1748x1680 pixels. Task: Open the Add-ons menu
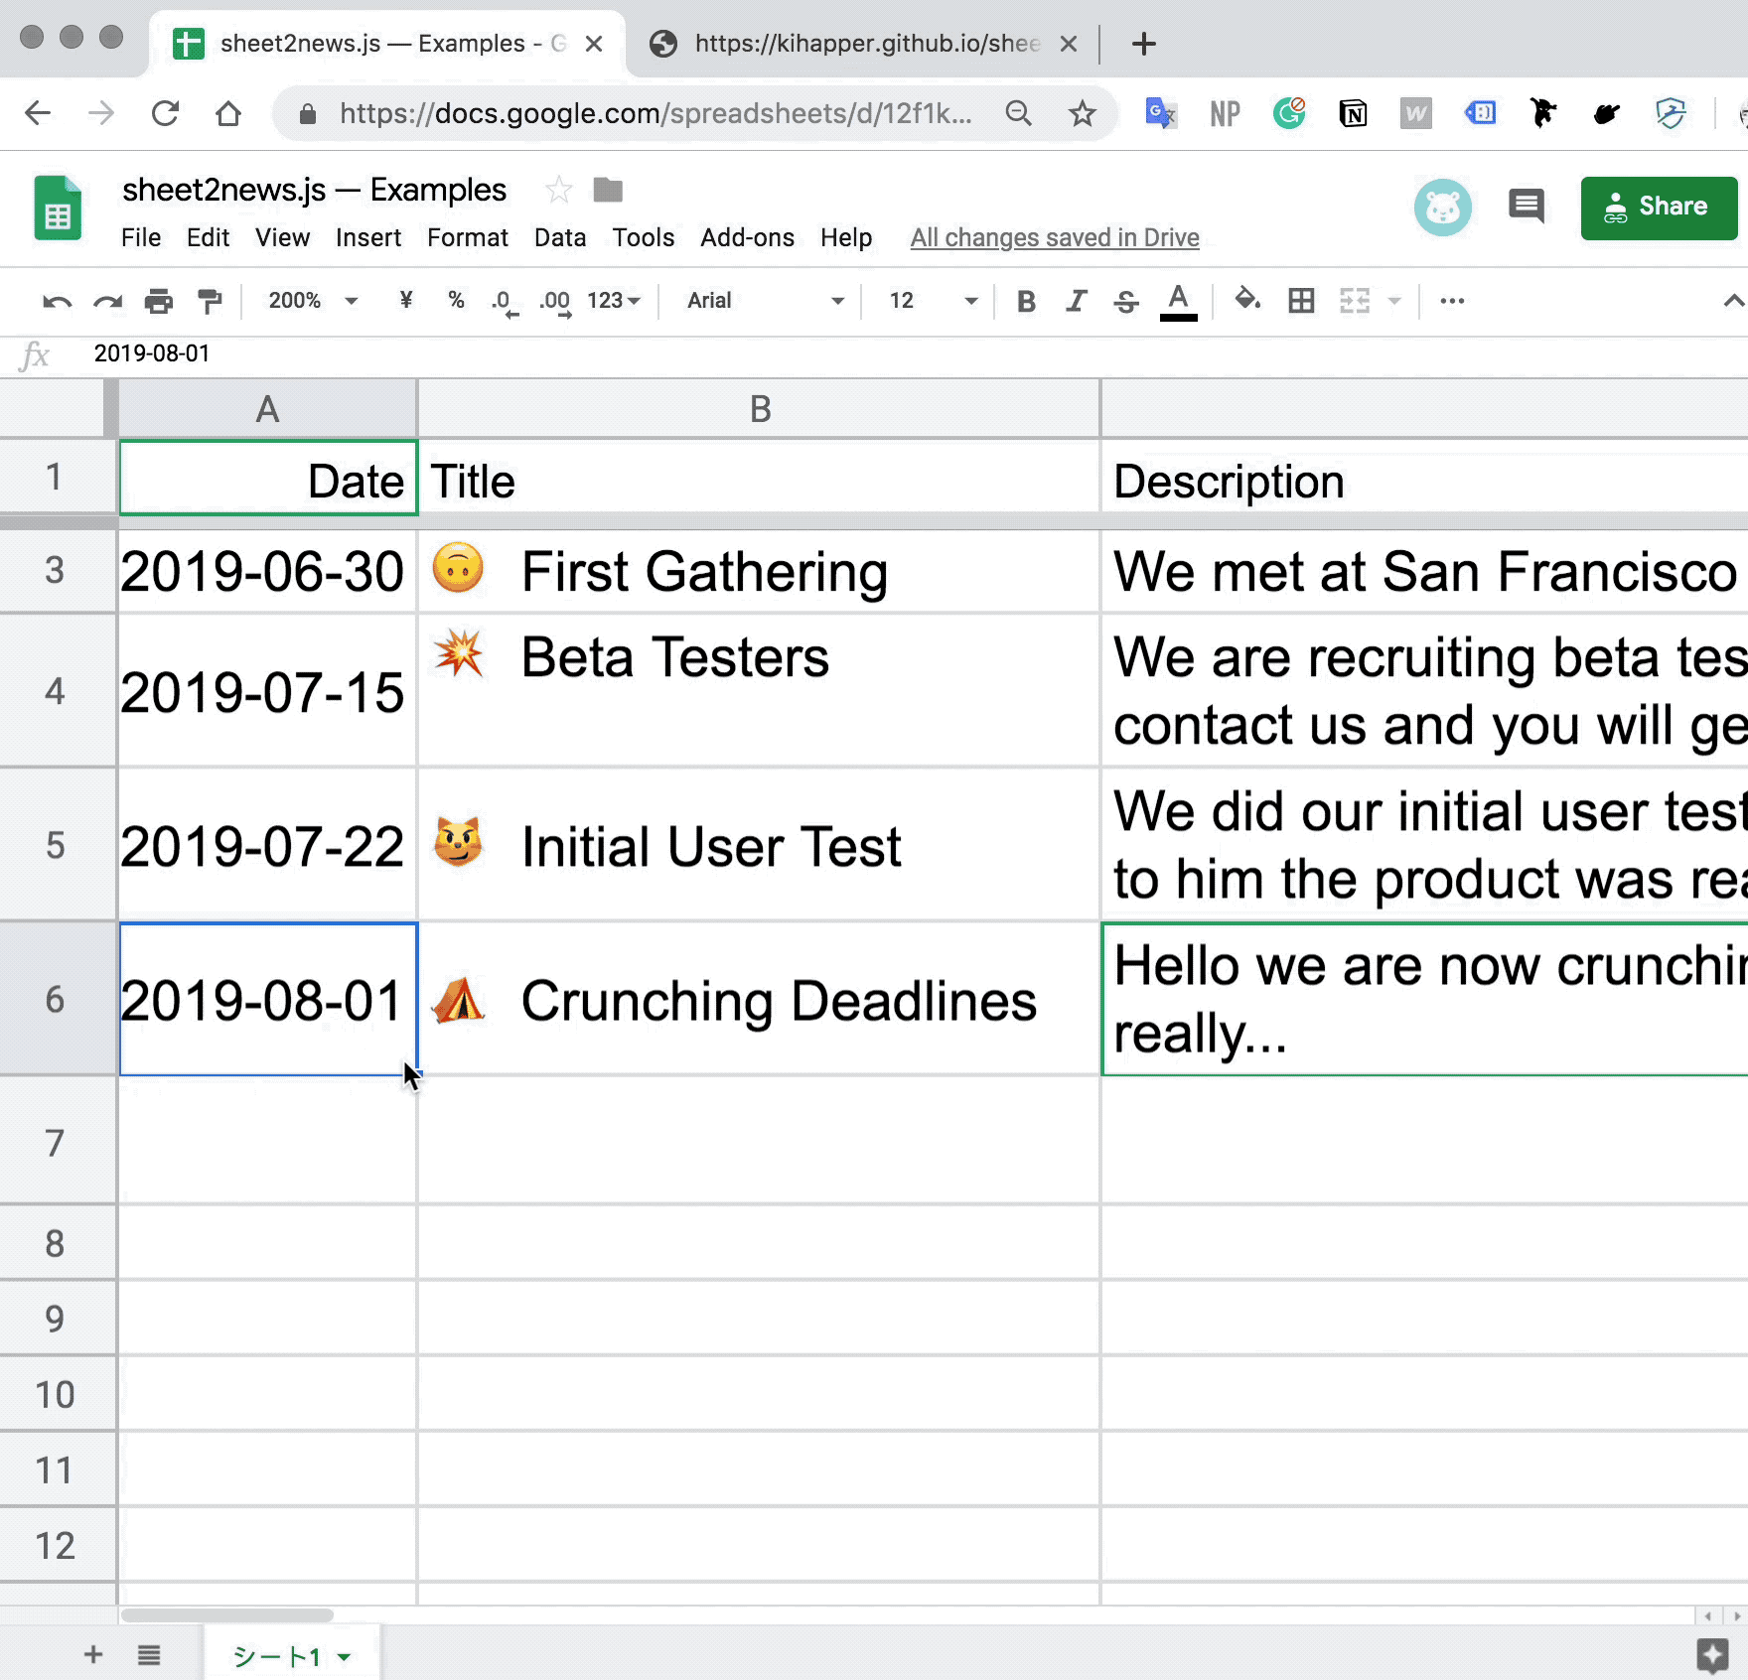click(x=747, y=238)
